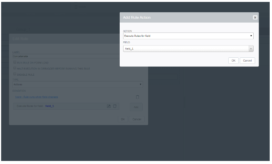Click OK in the Edit Rule dialog

click(x=123, y=119)
